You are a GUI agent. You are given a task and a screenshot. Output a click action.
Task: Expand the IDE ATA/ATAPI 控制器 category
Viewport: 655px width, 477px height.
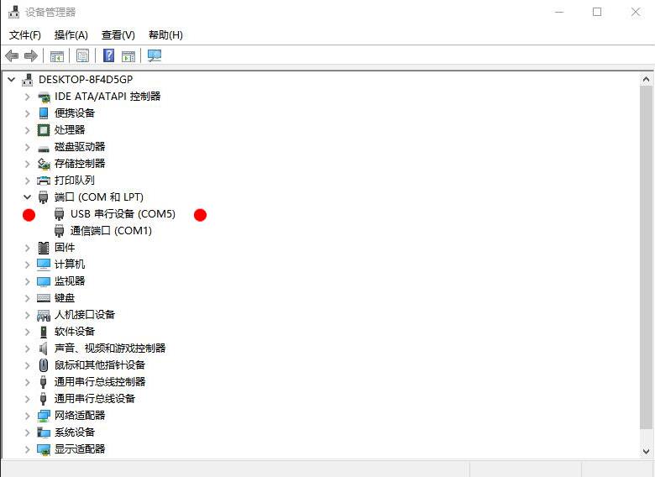click(x=28, y=97)
